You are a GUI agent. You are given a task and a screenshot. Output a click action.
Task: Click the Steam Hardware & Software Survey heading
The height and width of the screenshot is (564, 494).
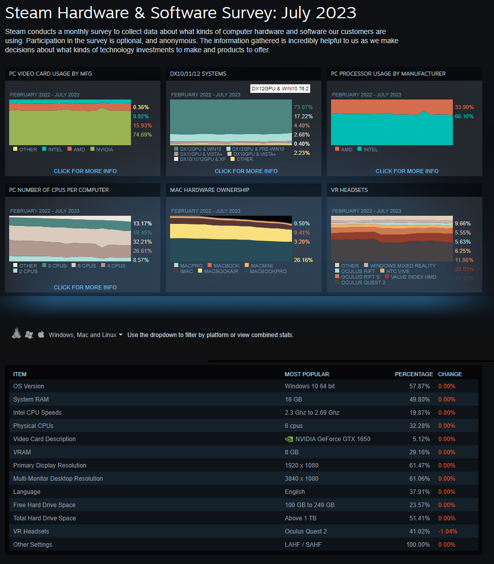coord(181,13)
